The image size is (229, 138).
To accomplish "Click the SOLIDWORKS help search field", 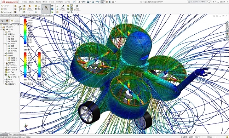I will pyautogui.click(x=199, y=2).
